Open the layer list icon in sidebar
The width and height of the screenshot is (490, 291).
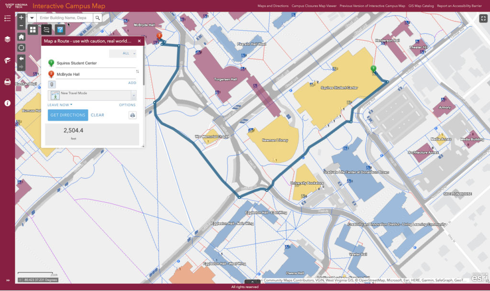[7, 39]
